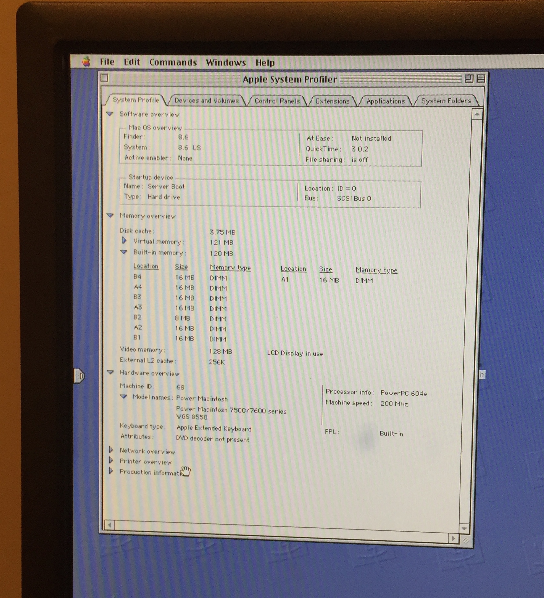Switch to Devices and Volumes tab
This screenshot has height=598, width=544.
coord(207,100)
